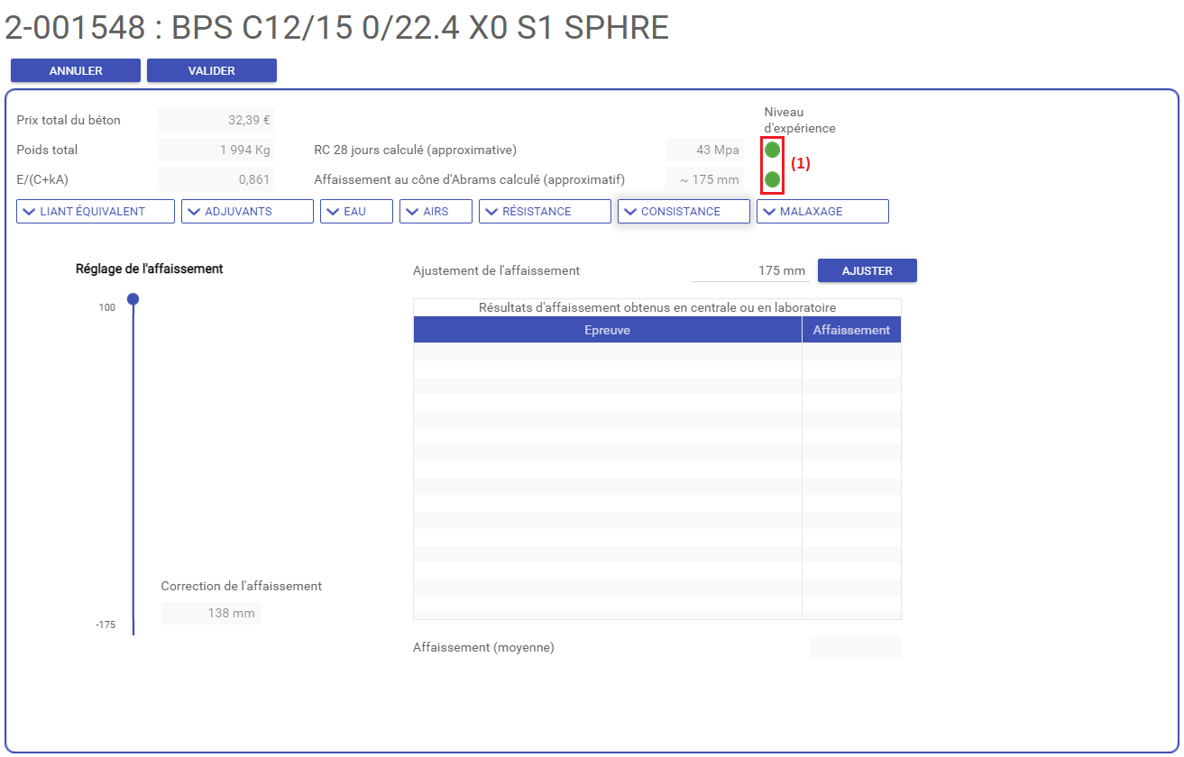Viewport: 1184px width, 757px height.
Task: Click the E/(C+kA) value 0,861
Action: [216, 179]
